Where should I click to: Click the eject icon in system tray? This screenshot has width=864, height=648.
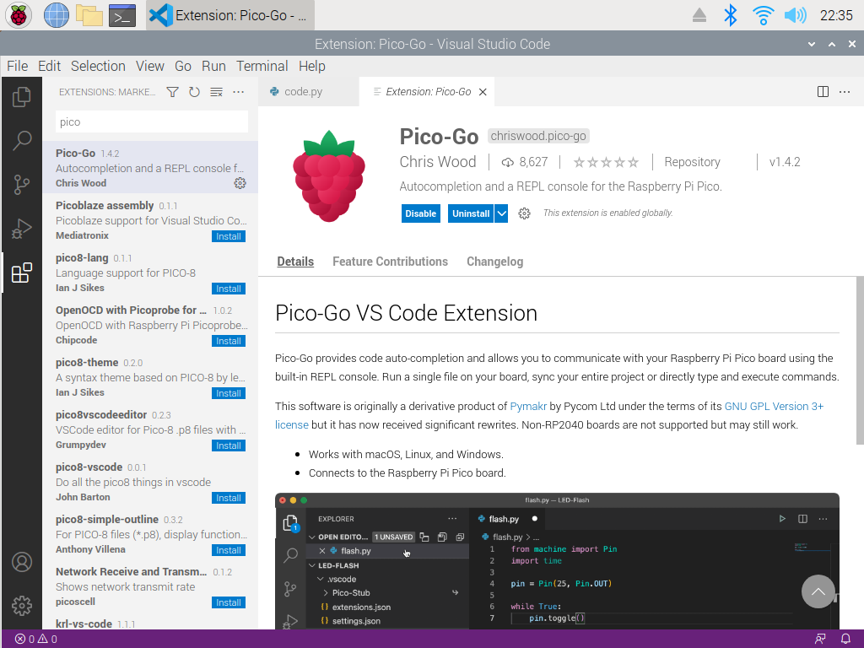(699, 15)
